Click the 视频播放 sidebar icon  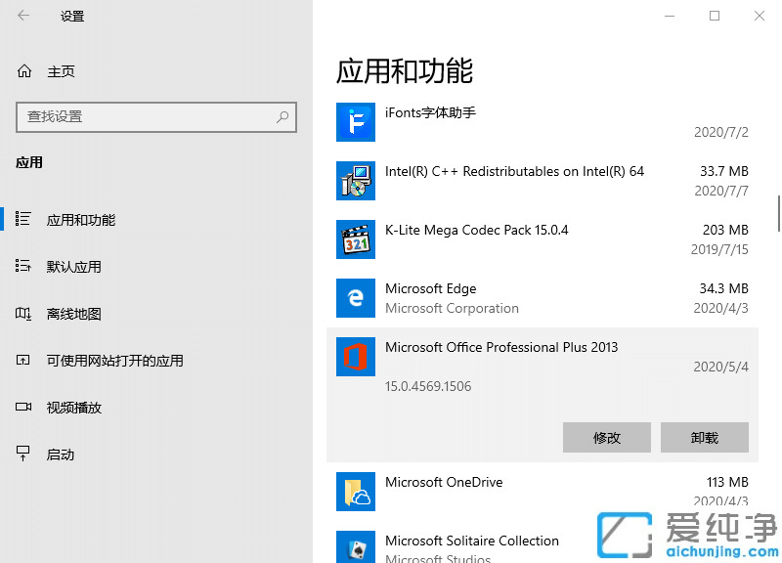(x=23, y=407)
